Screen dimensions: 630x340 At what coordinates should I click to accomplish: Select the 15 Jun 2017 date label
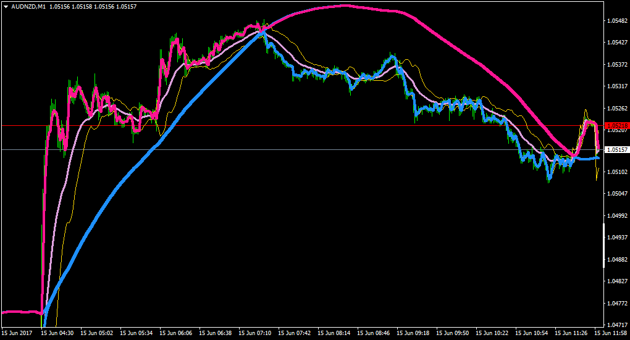point(17,333)
